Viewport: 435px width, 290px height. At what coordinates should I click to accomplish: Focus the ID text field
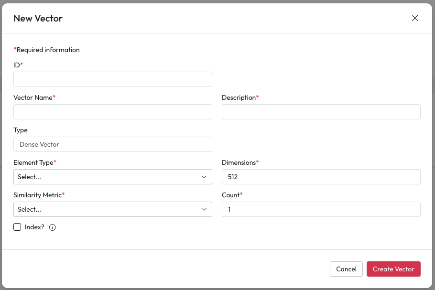click(112, 79)
